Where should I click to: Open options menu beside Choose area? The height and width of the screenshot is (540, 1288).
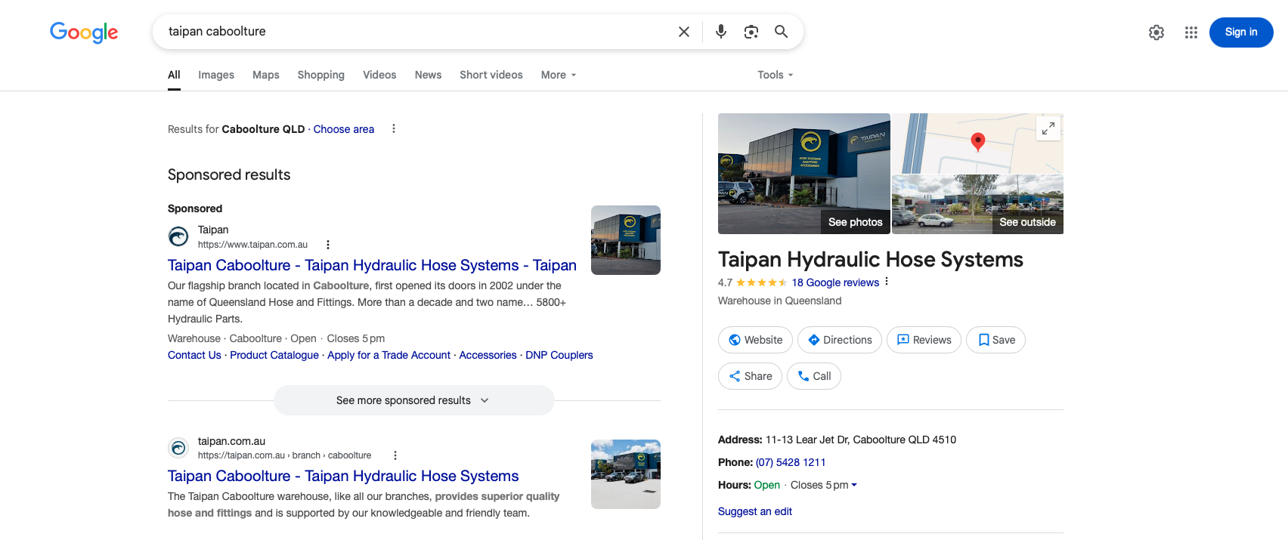(394, 129)
